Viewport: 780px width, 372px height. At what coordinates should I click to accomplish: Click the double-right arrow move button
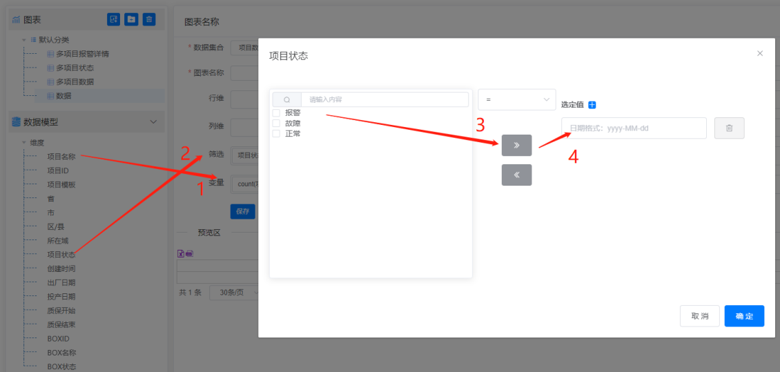[516, 146]
